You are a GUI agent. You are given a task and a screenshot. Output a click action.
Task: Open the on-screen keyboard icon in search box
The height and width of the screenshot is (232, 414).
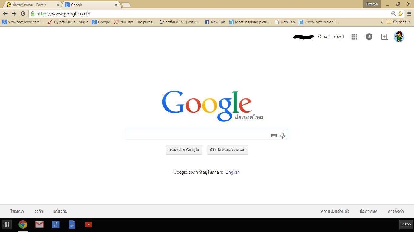(x=274, y=135)
